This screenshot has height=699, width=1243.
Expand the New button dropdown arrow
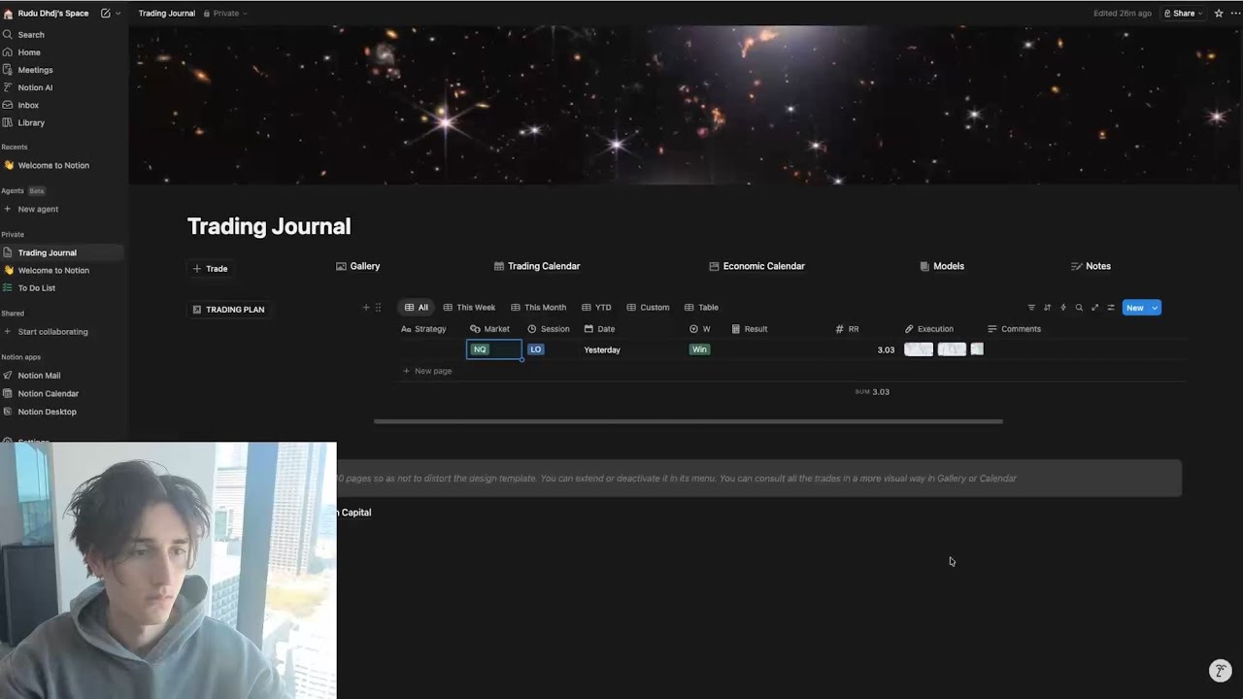coord(1155,308)
